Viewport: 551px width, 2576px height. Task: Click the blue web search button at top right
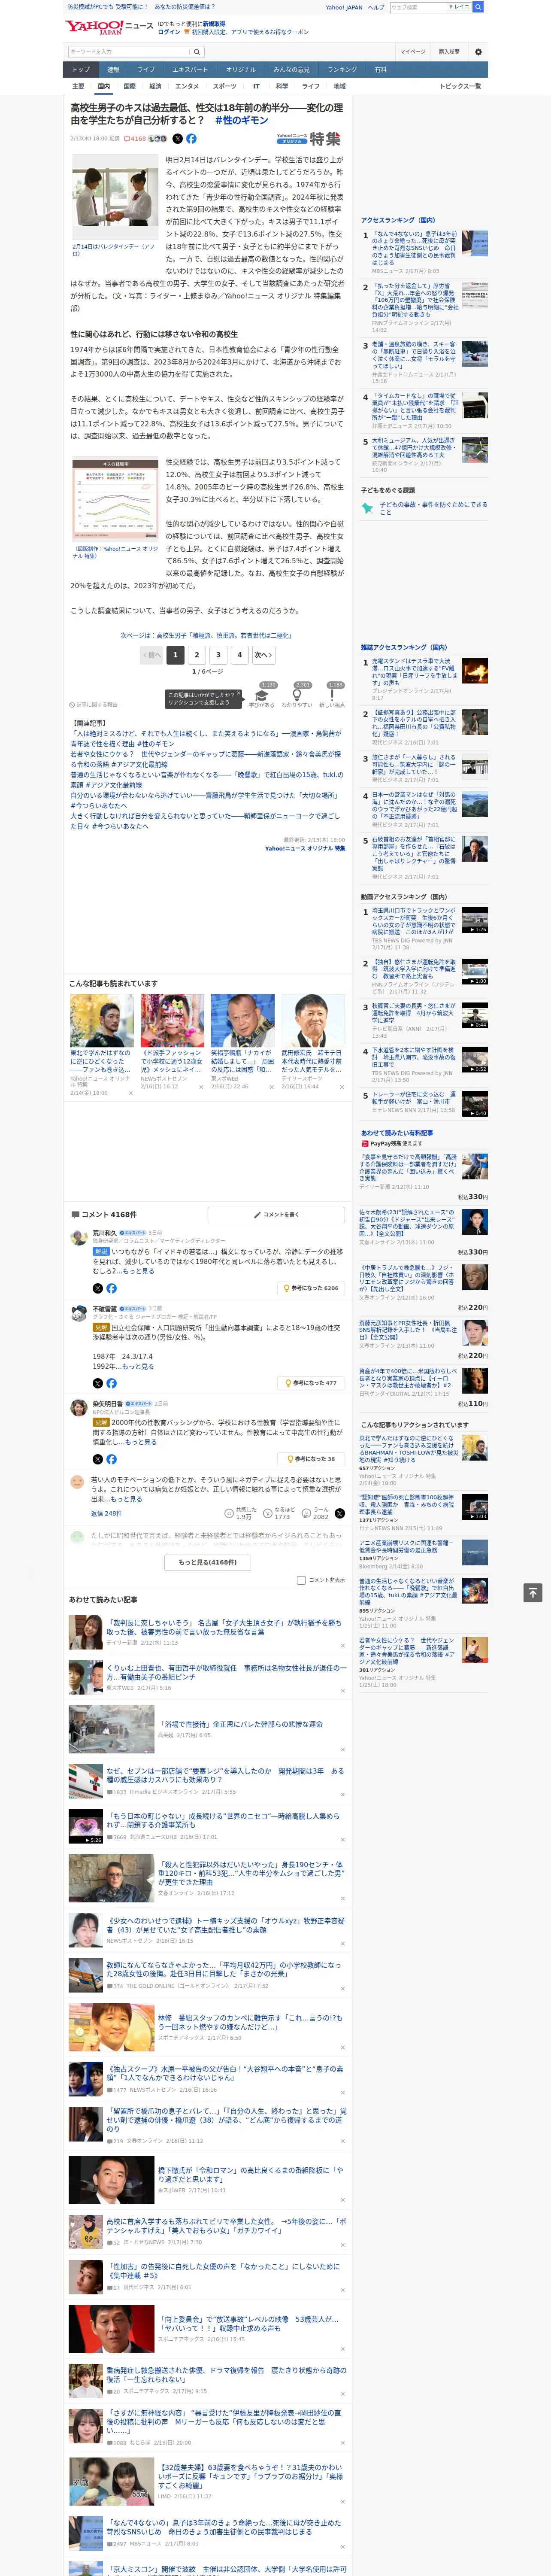[478, 7]
